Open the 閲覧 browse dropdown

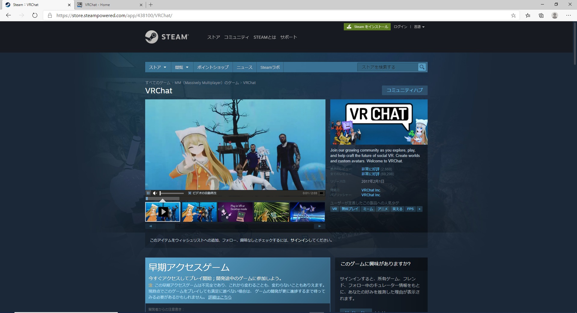(181, 67)
